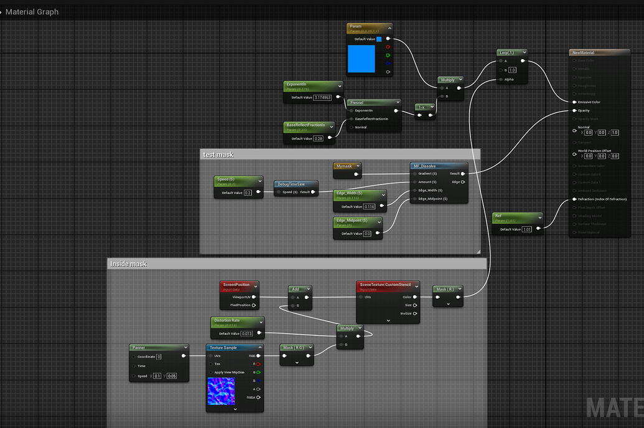
Task: Click the output pin of the 1-x node
Action: click(x=431, y=115)
